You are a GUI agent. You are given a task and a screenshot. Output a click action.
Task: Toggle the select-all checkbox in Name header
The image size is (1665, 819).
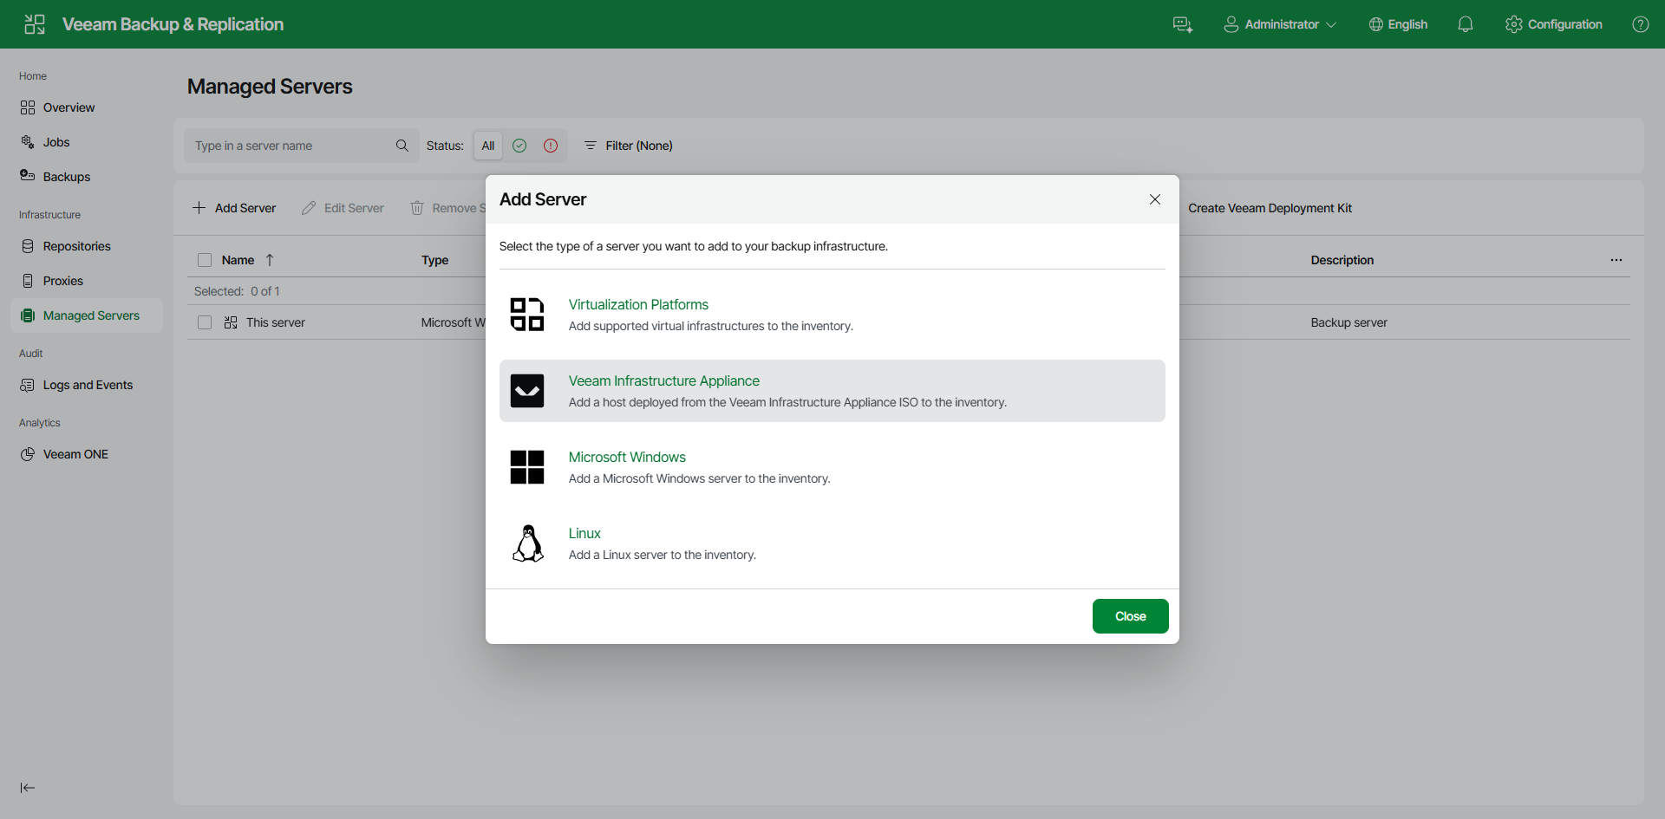tap(205, 260)
